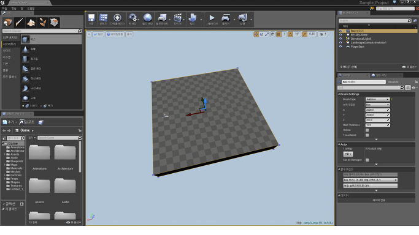Open the brush shape Box dropdown

(x=377, y=105)
